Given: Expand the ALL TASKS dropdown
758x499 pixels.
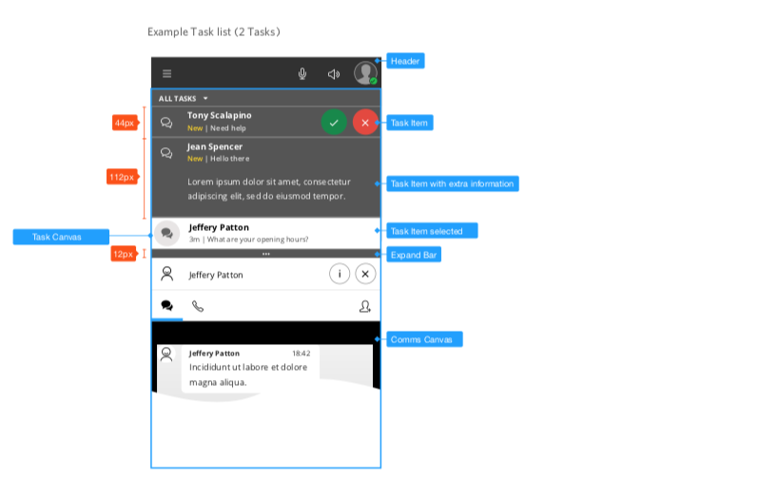Looking at the screenshot, I should 183,99.
